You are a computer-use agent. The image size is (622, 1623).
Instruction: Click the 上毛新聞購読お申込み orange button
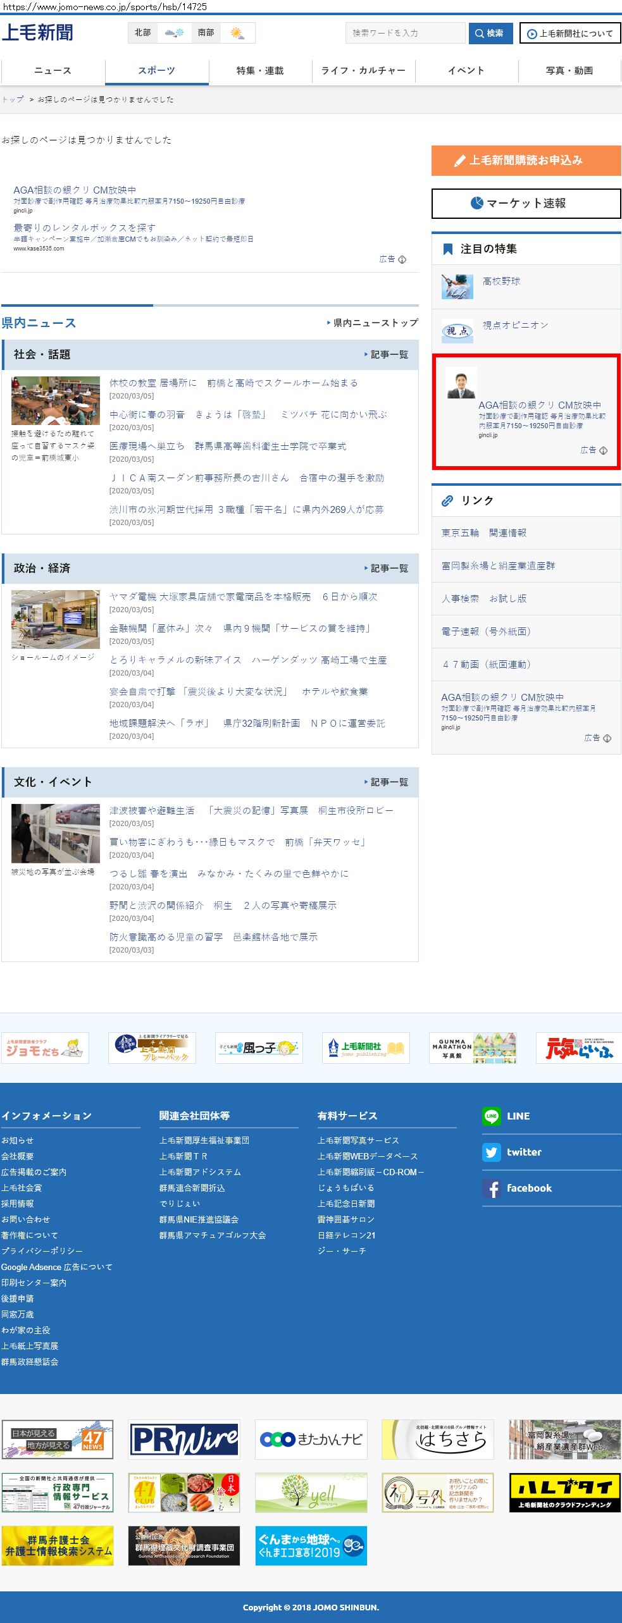pos(526,160)
